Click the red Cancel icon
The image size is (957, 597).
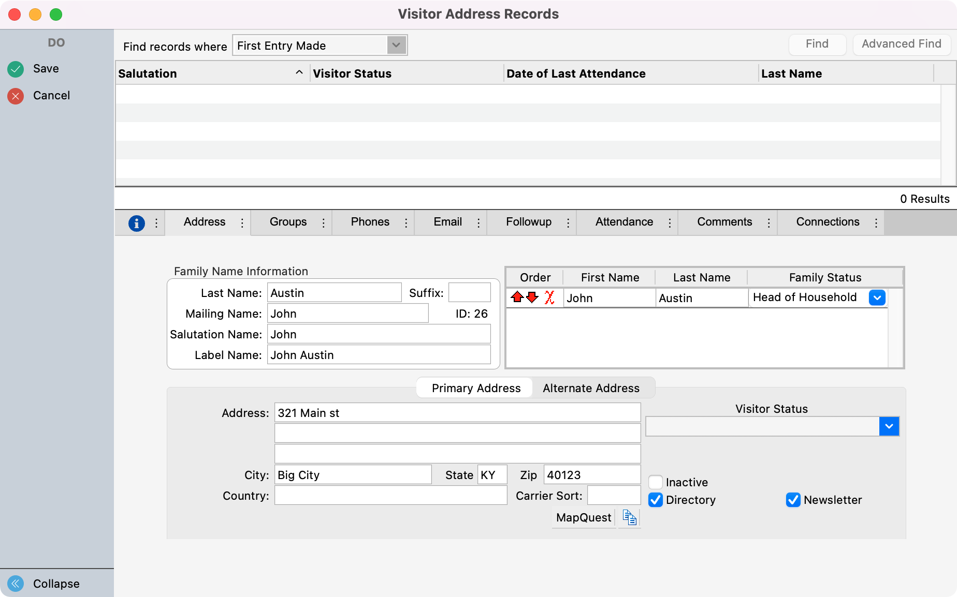pyautogui.click(x=16, y=96)
